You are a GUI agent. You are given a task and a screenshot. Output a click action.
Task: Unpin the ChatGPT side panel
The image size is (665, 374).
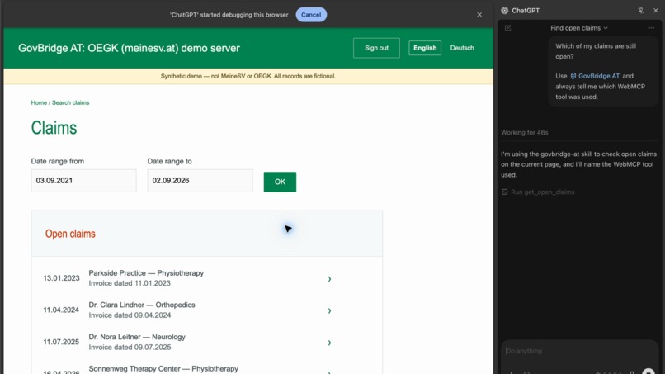coord(640,11)
